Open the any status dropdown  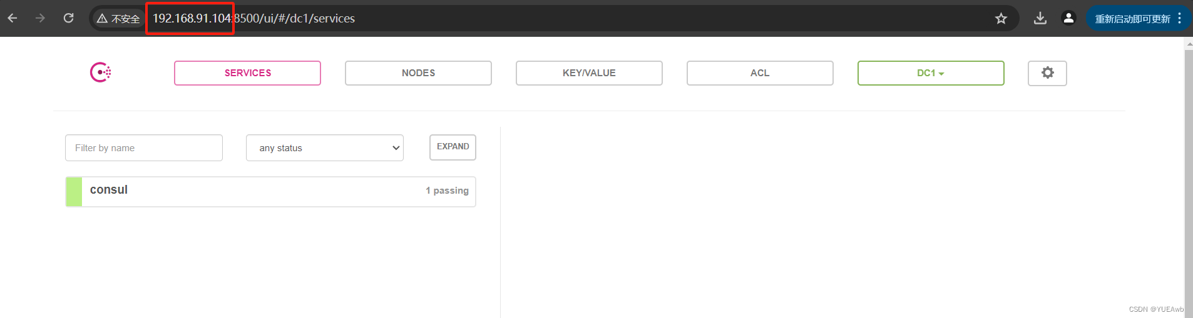coord(325,148)
